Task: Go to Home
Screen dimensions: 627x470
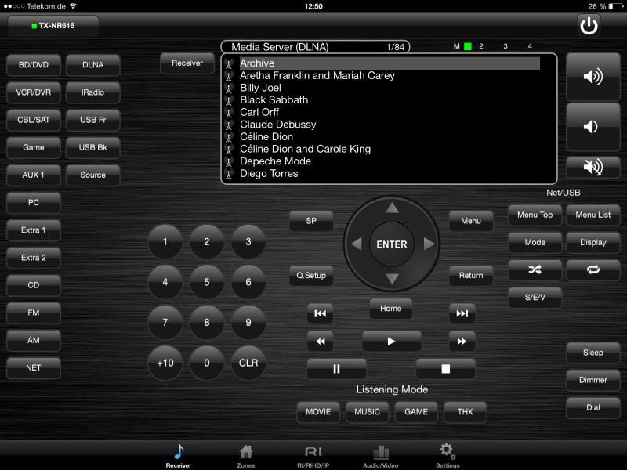Action: click(x=390, y=309)
